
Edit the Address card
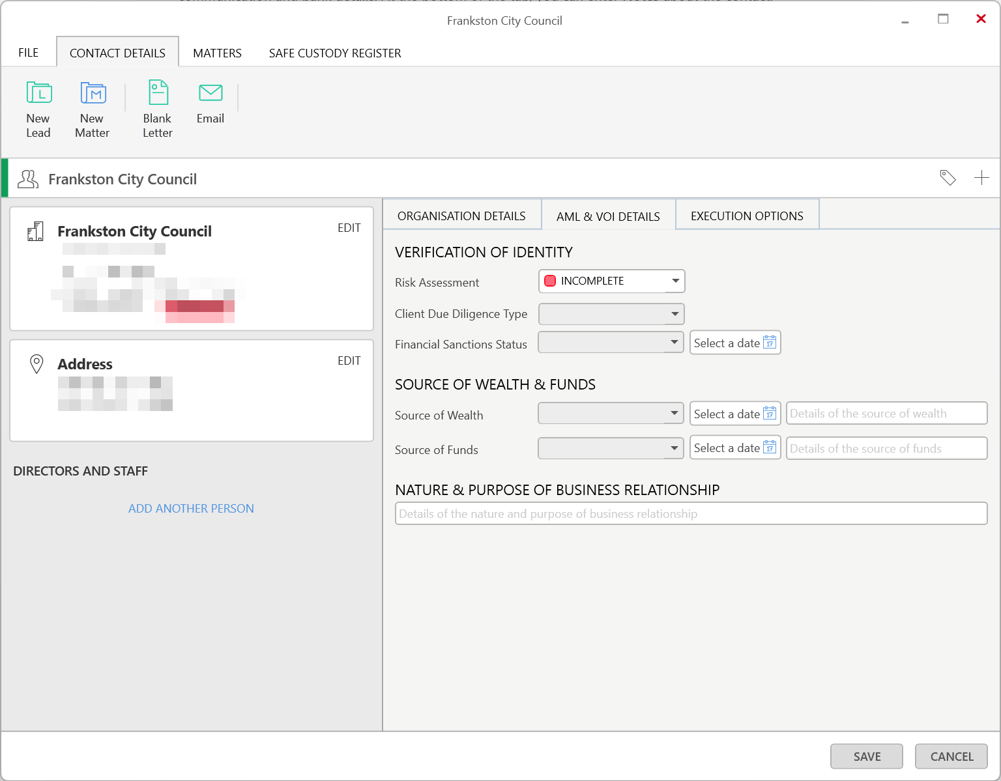coord(349,361)
